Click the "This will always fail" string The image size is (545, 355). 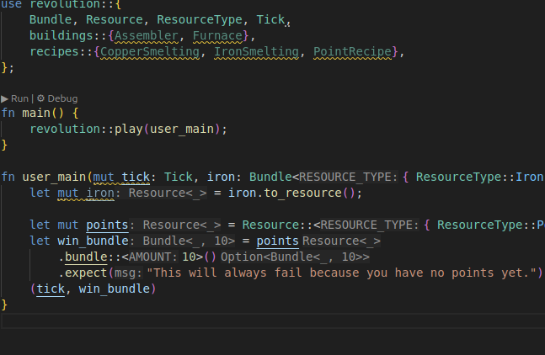(341, 273)
